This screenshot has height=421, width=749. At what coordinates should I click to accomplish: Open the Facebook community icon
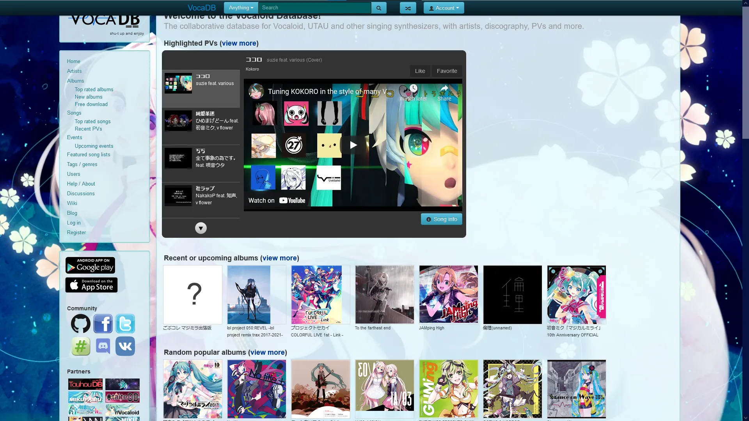point(103,324)
